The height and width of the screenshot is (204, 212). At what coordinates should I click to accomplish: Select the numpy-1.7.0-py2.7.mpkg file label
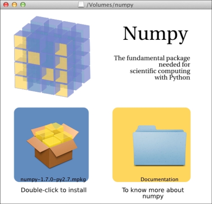[x=53, y=179]
